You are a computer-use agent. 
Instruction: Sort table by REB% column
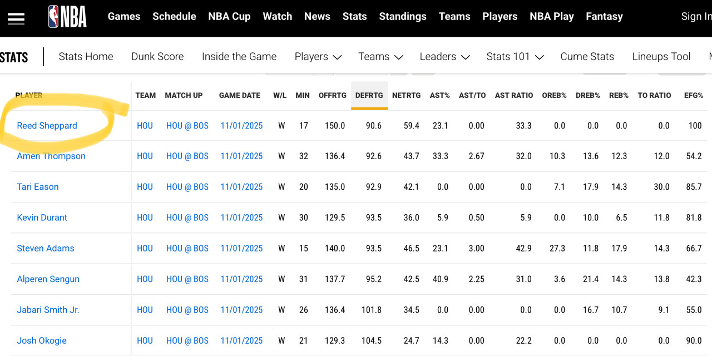point(619,96)
